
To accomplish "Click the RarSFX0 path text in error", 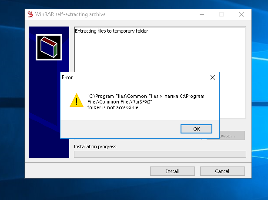I will [x=120, y=102].
